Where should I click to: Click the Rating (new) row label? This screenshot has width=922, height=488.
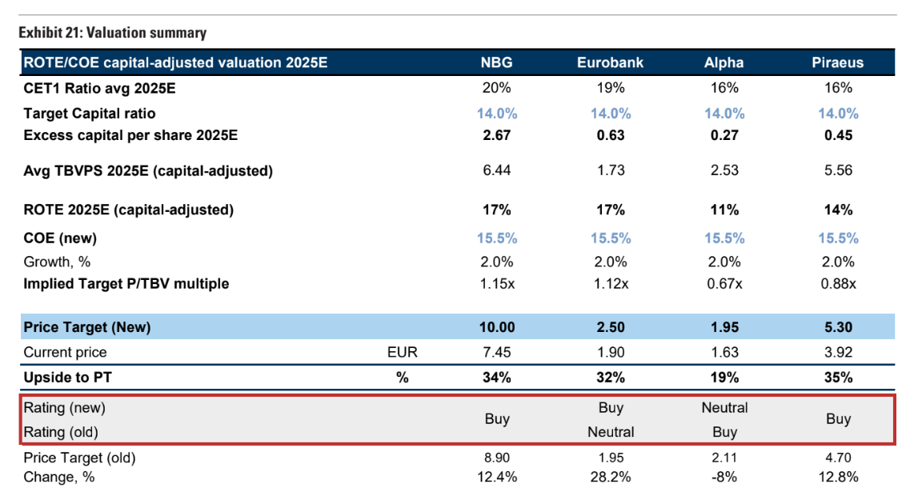(x=65, y=407)
